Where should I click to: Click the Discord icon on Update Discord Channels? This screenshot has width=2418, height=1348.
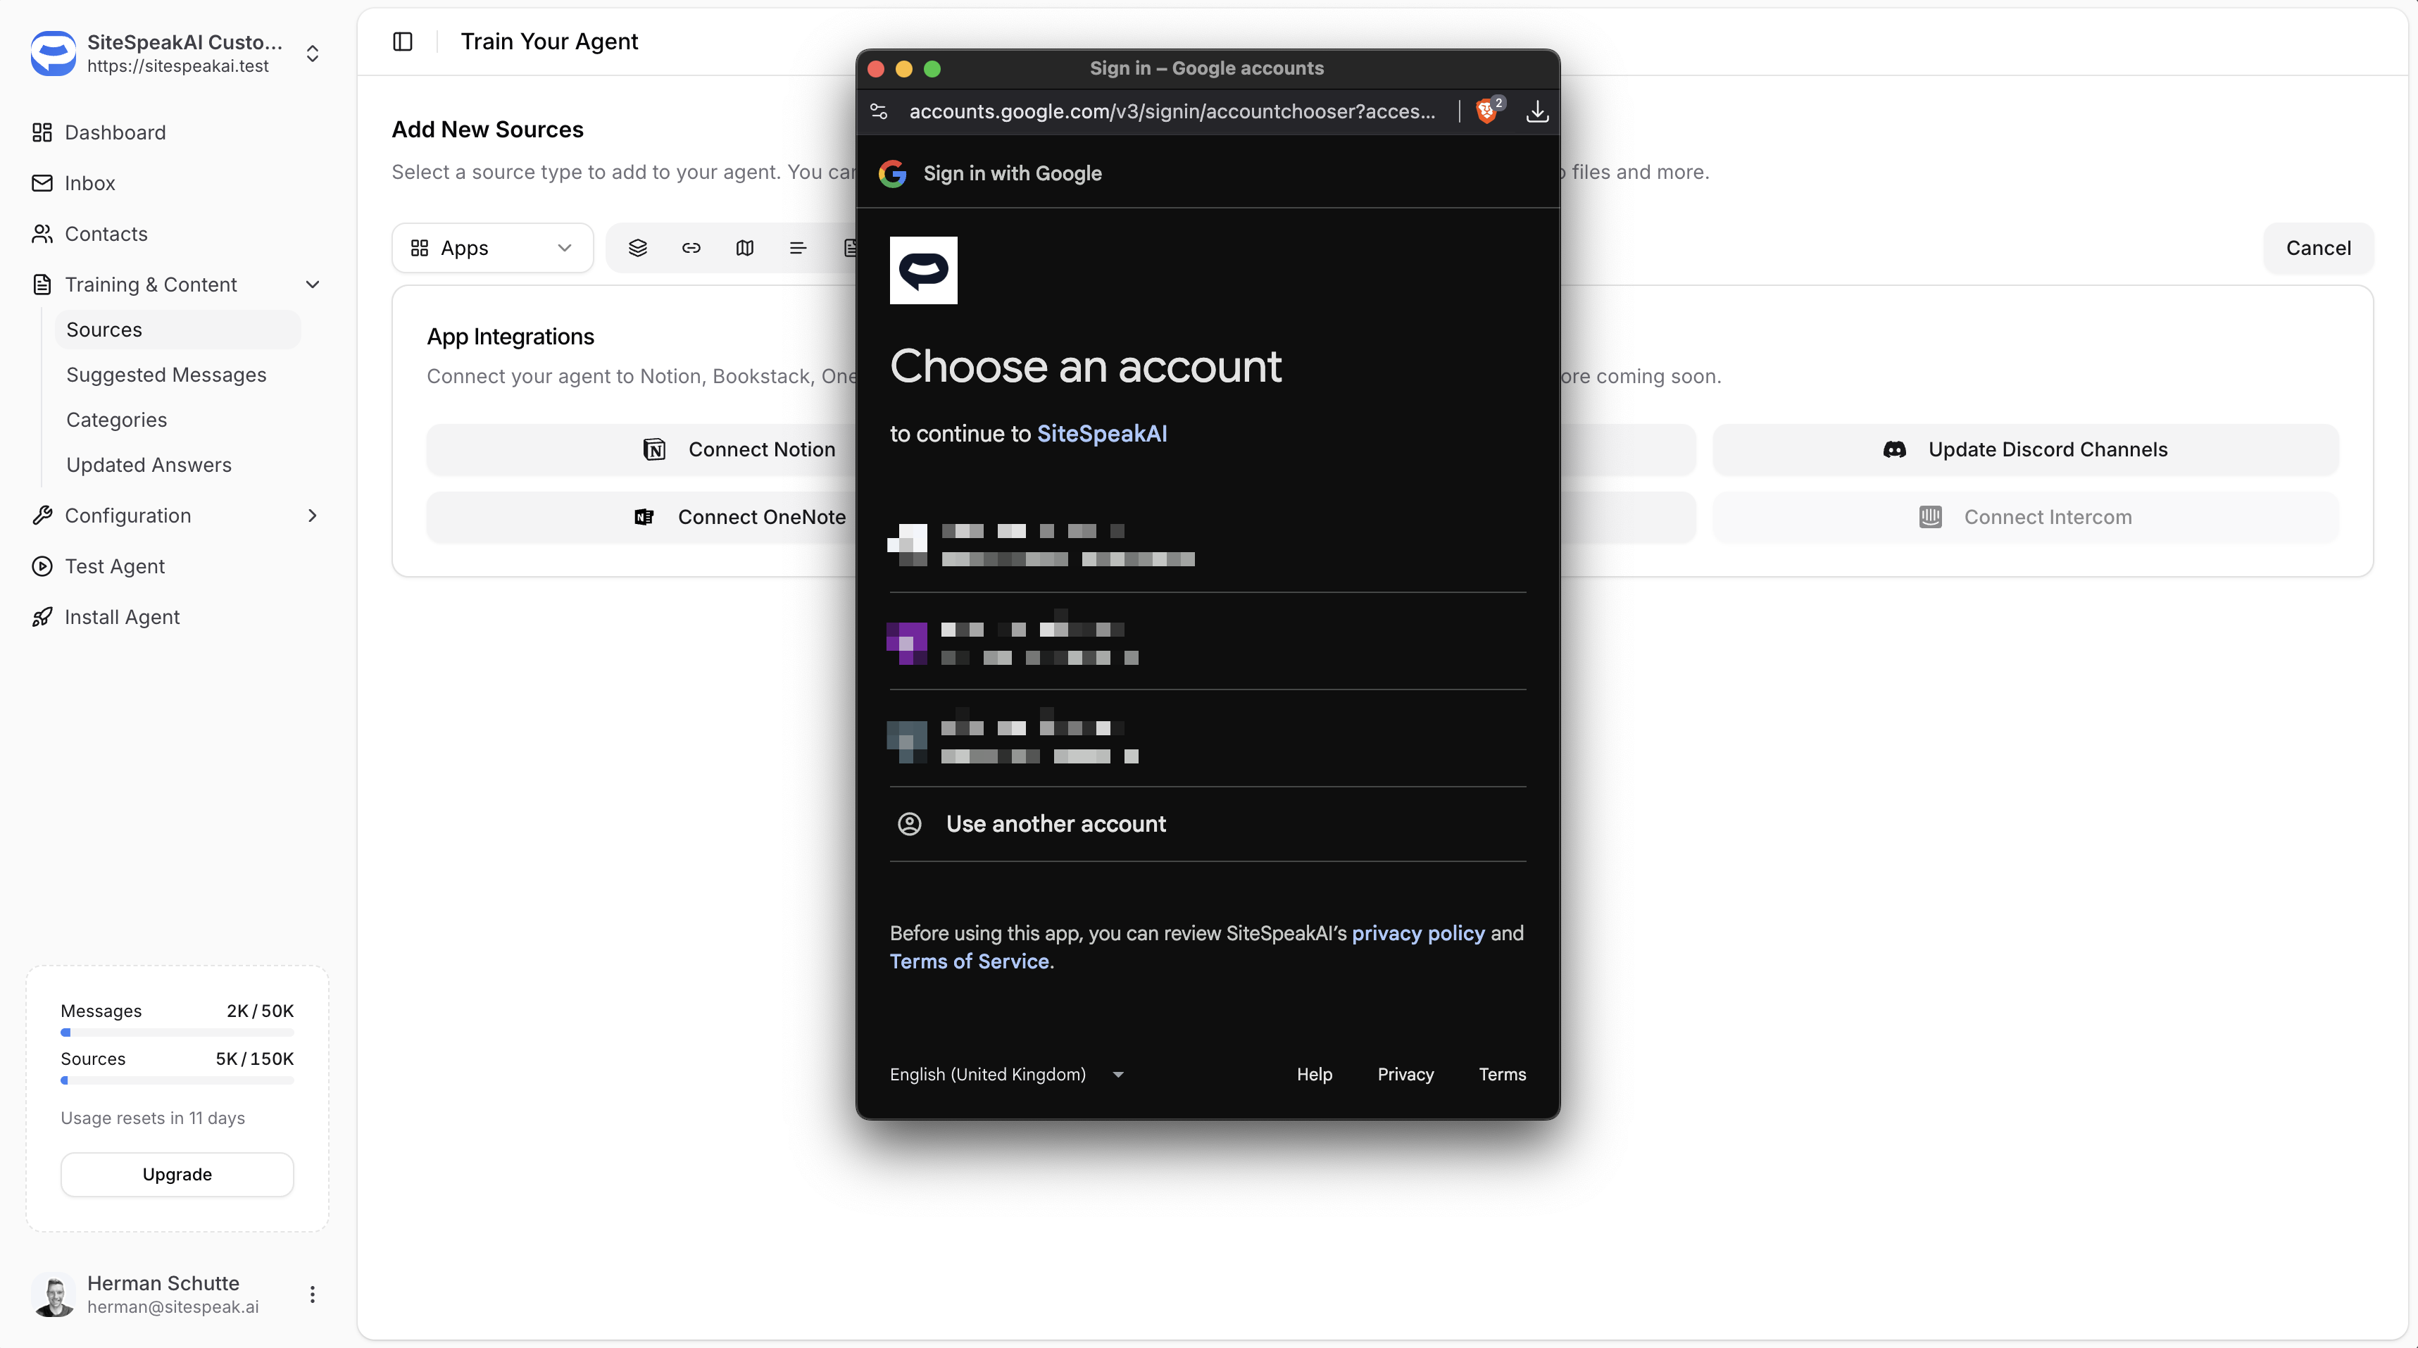pos(1895,449)
